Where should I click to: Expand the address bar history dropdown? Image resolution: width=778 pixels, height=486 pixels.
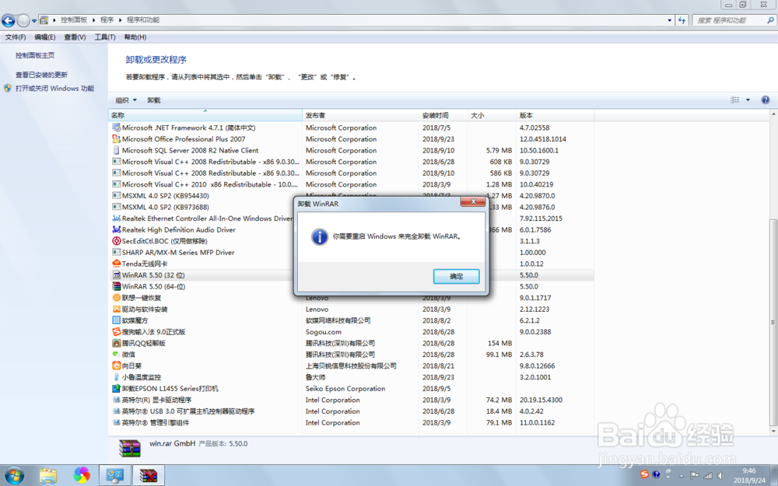pyautogui.click(x=669, y=20)
